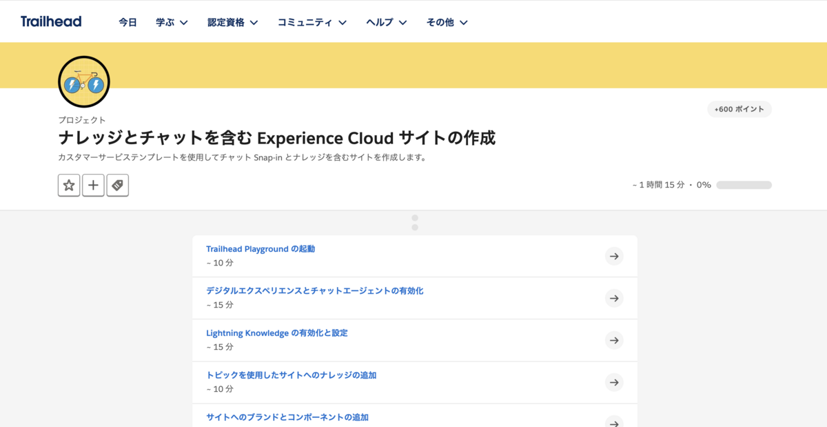Open Lightning Knowledge の有効化と設定 link
This screenshot has height=427, width=827.
pyautogui.click(x=277, y=333)
